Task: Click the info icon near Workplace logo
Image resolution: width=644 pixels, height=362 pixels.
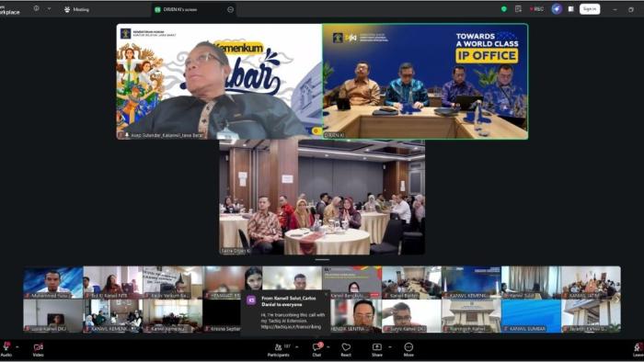Action: click(x=36, y=8)
